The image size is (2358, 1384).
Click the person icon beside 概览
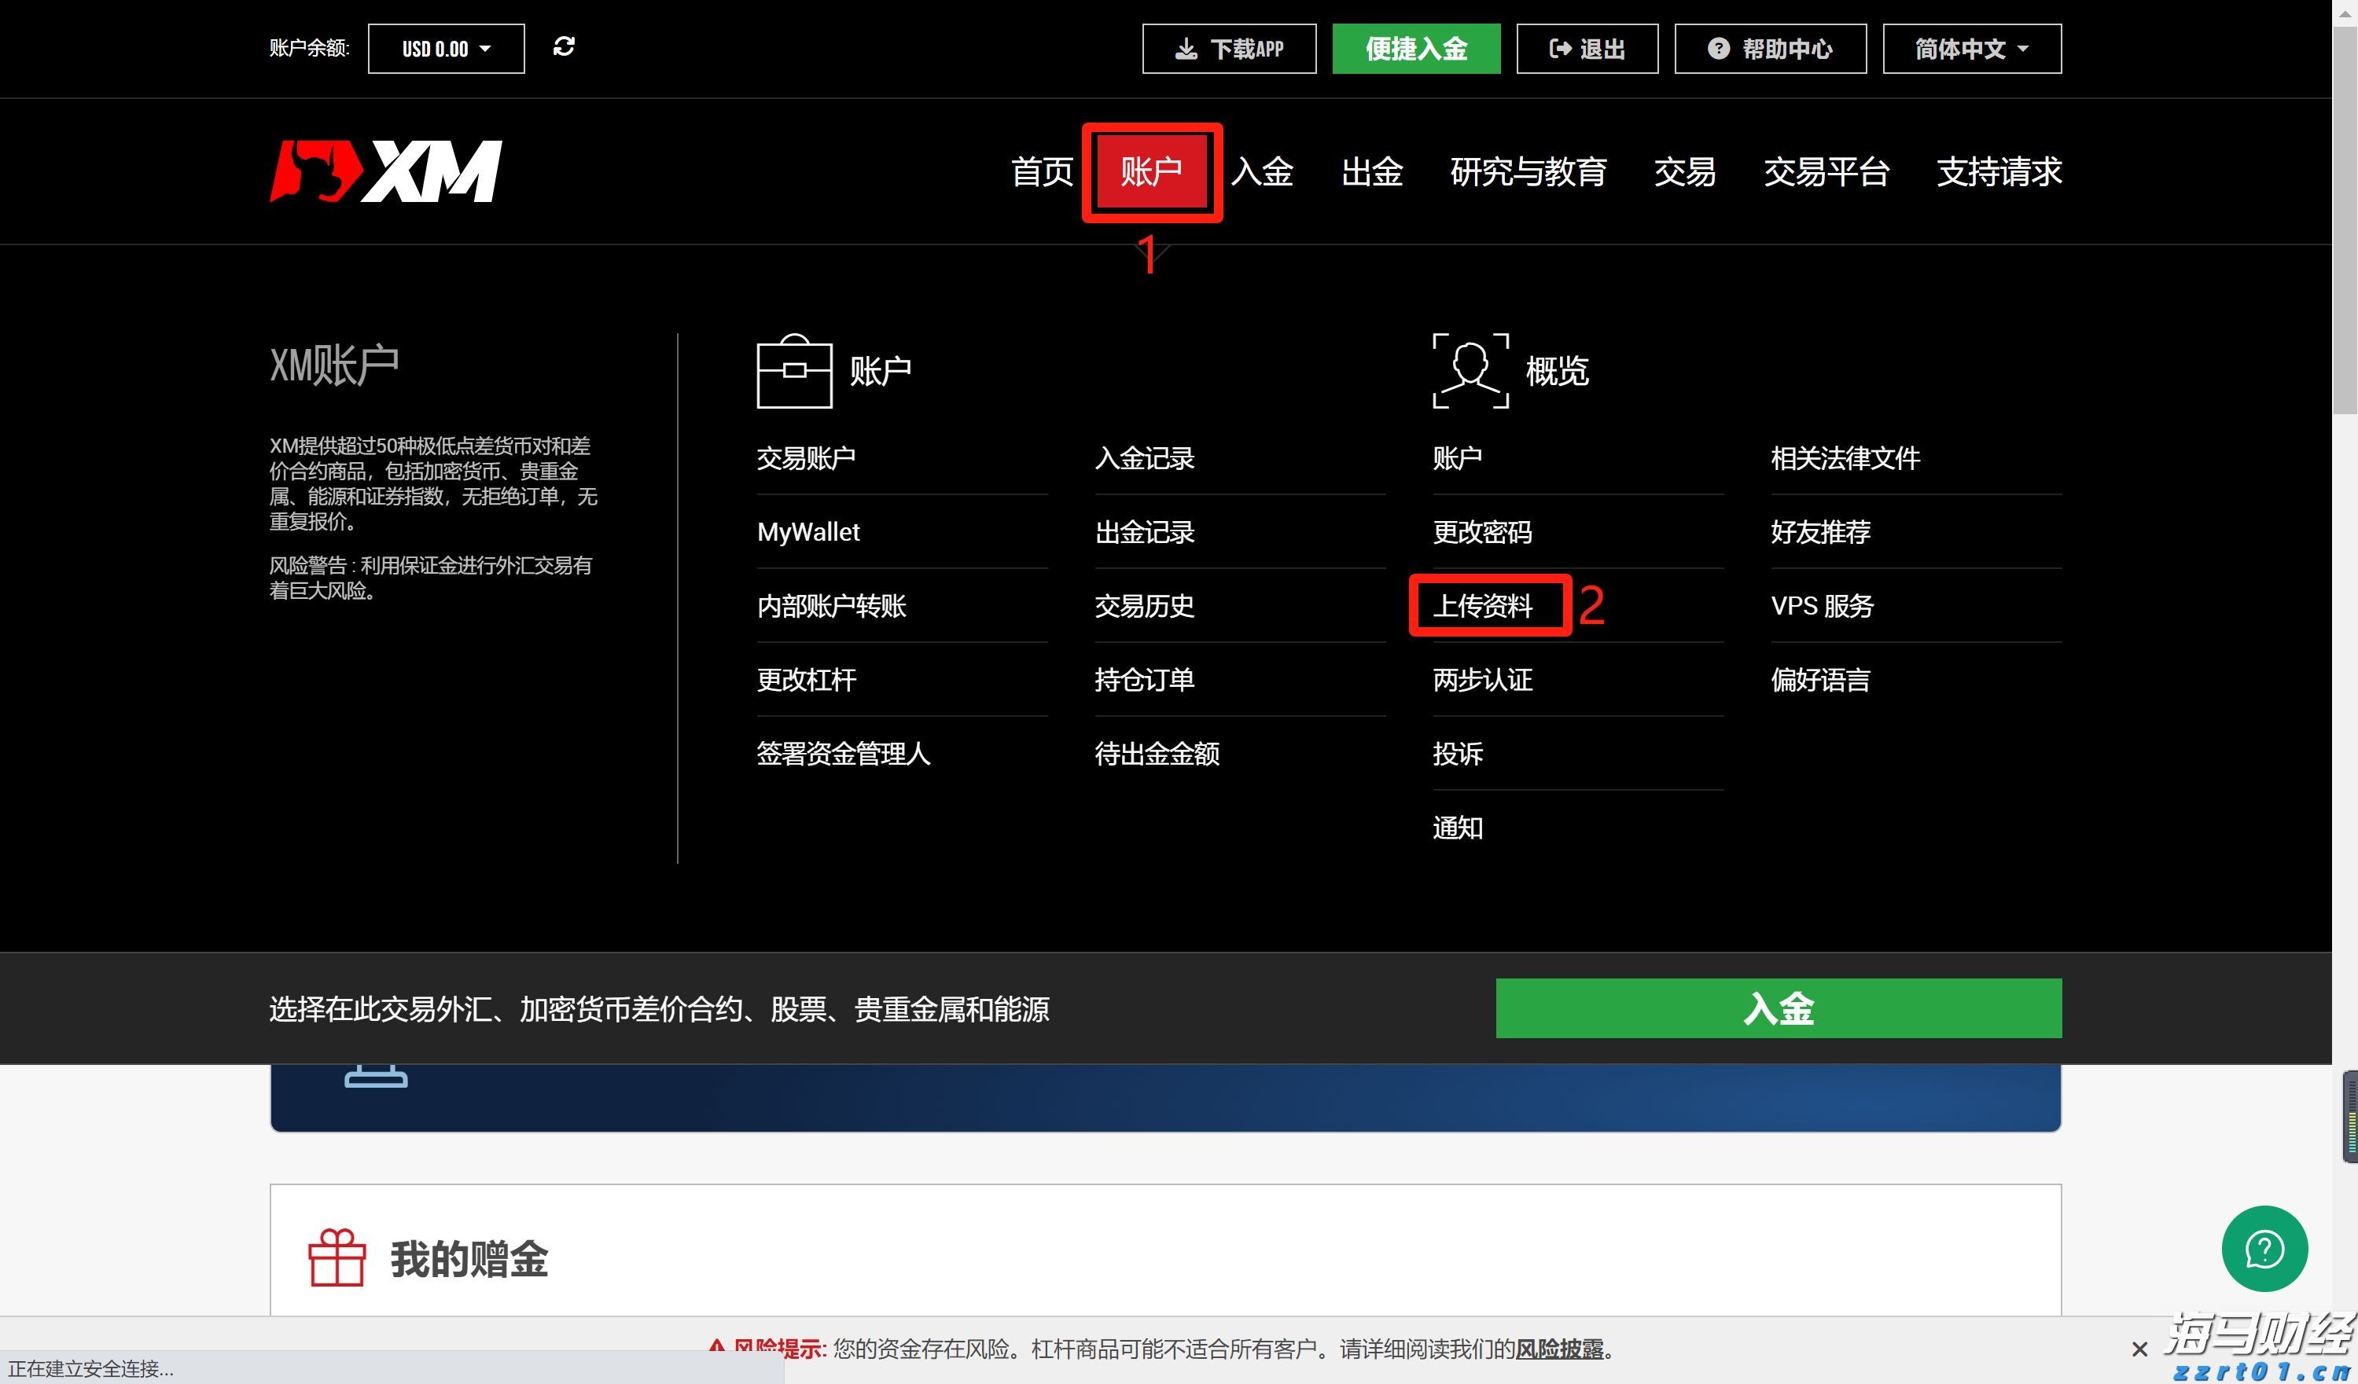tap(1469, 370)
